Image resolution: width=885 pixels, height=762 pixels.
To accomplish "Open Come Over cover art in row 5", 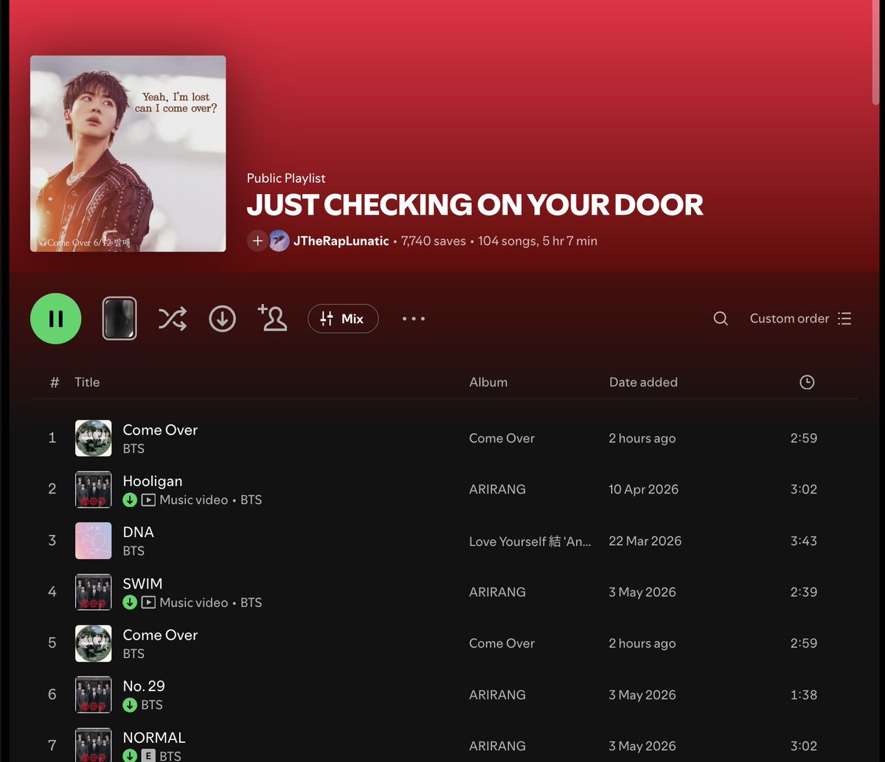I will (x=94, y=643).
